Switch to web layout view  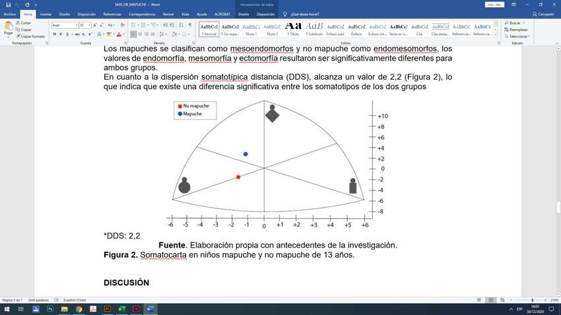[x=502, y=300]
